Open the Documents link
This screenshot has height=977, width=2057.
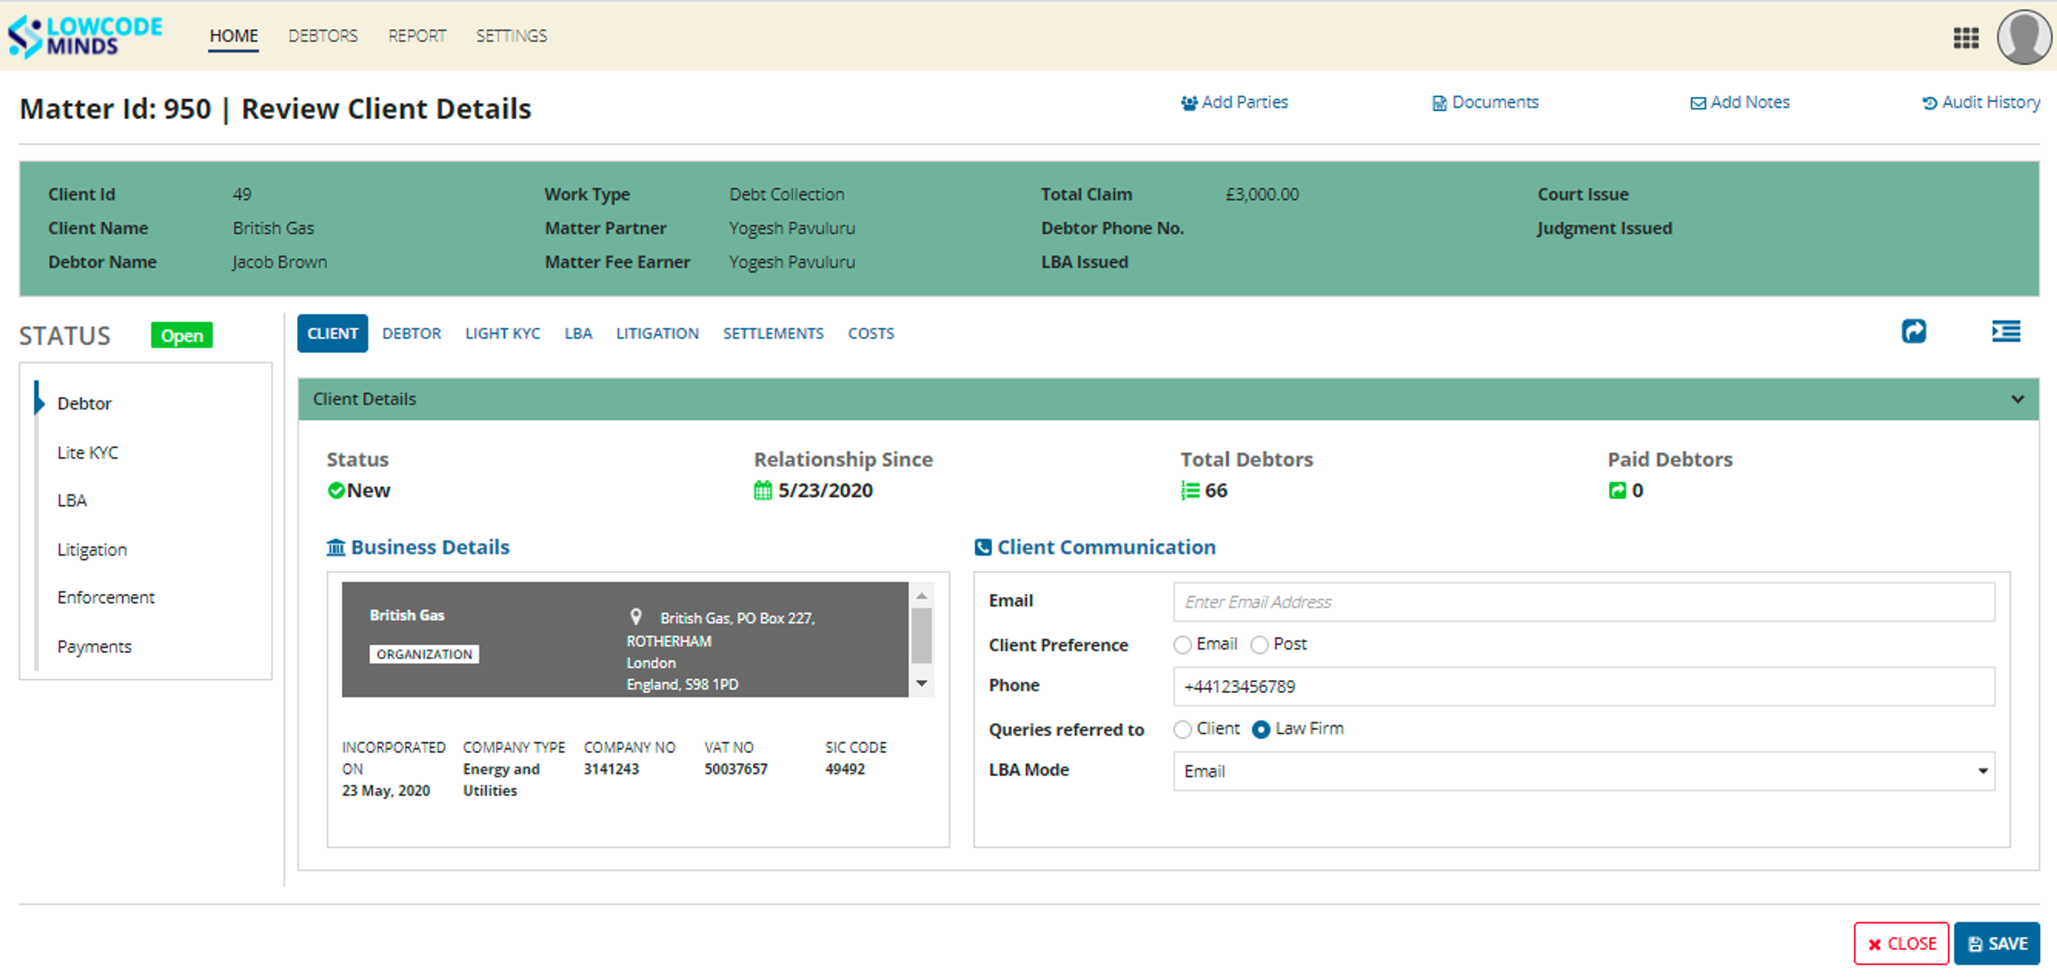[x=1484, y=102]
